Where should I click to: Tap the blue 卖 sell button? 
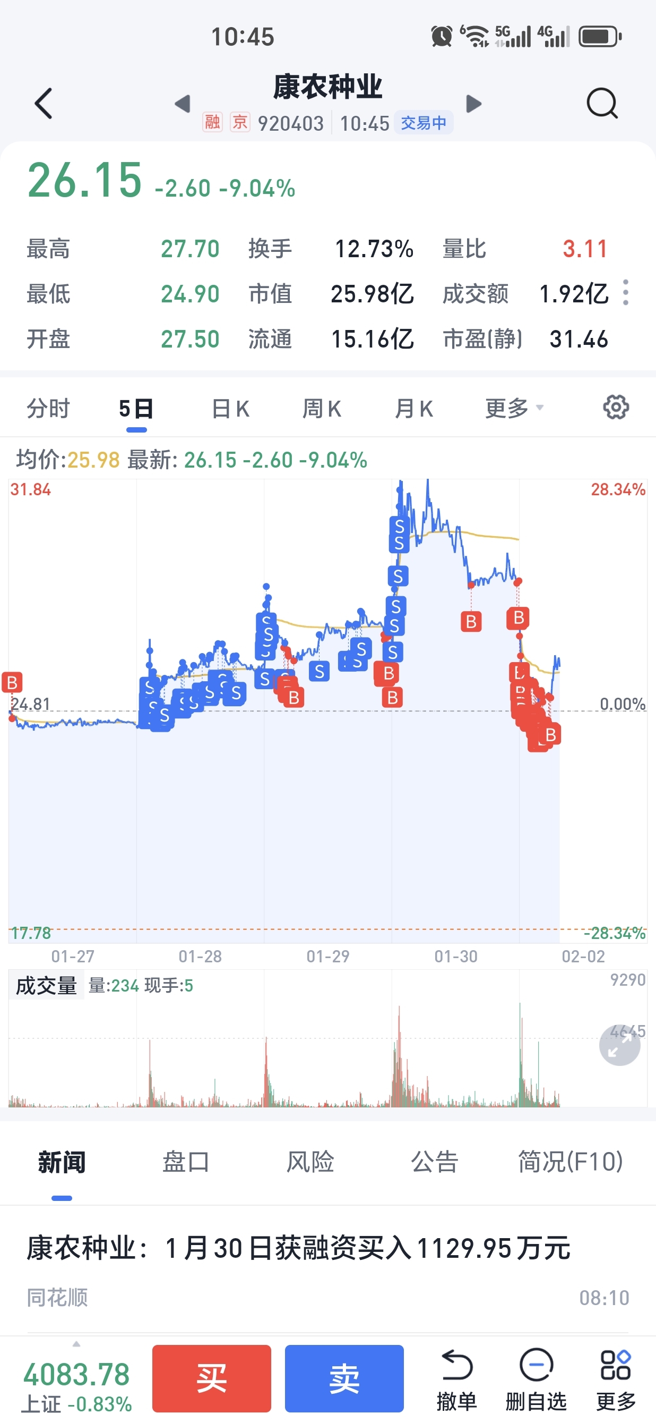coord(344,1378)
